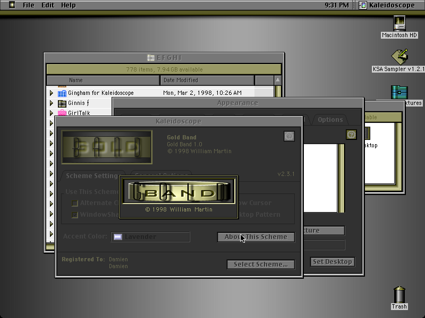Click the Ginnis ƒ folder icon
This screenshot has height=318, width=425.
click(62, 103)
